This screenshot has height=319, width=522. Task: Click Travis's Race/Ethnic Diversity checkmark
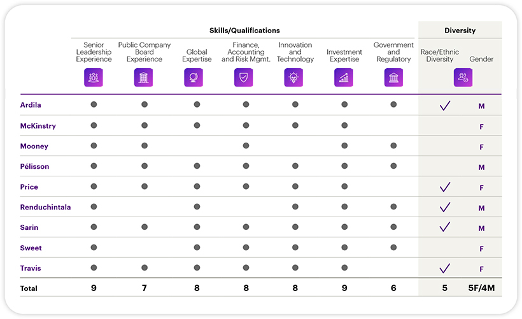[445, 269]
